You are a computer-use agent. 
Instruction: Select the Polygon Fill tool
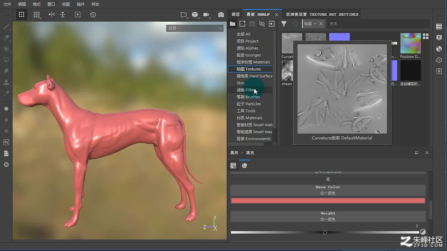(6, 60)
